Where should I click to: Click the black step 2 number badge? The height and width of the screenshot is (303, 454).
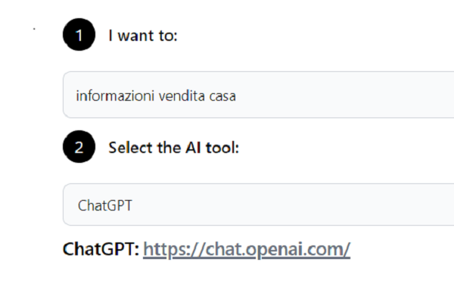pyautogui.click(x=79, y=148)
